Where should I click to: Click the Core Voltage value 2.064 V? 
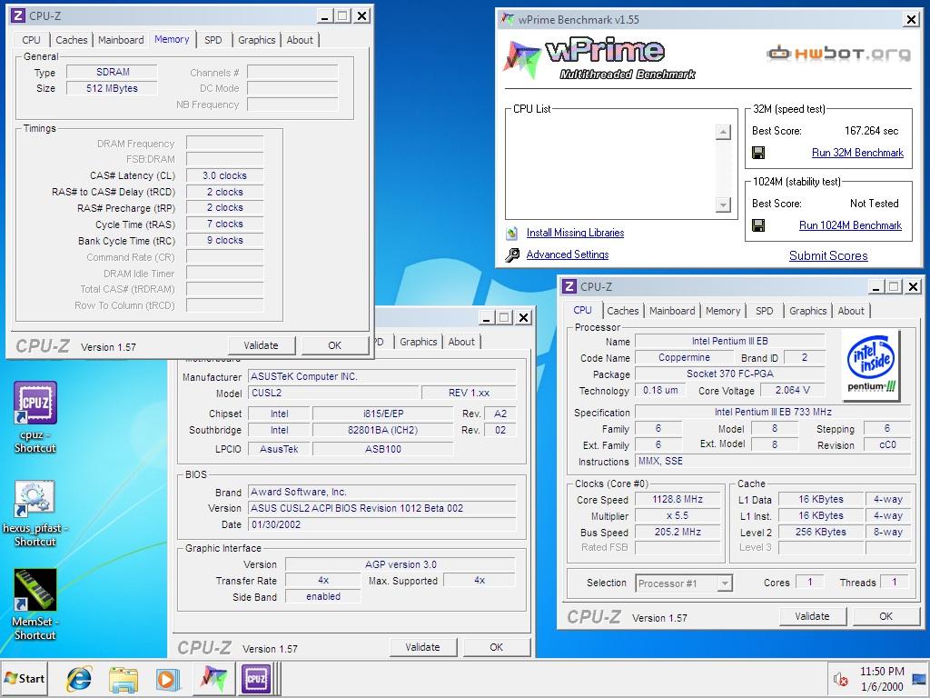pyautogui.click(x=792, y=391)
